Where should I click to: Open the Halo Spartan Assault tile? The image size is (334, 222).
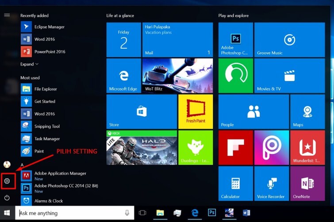point(142,148)
